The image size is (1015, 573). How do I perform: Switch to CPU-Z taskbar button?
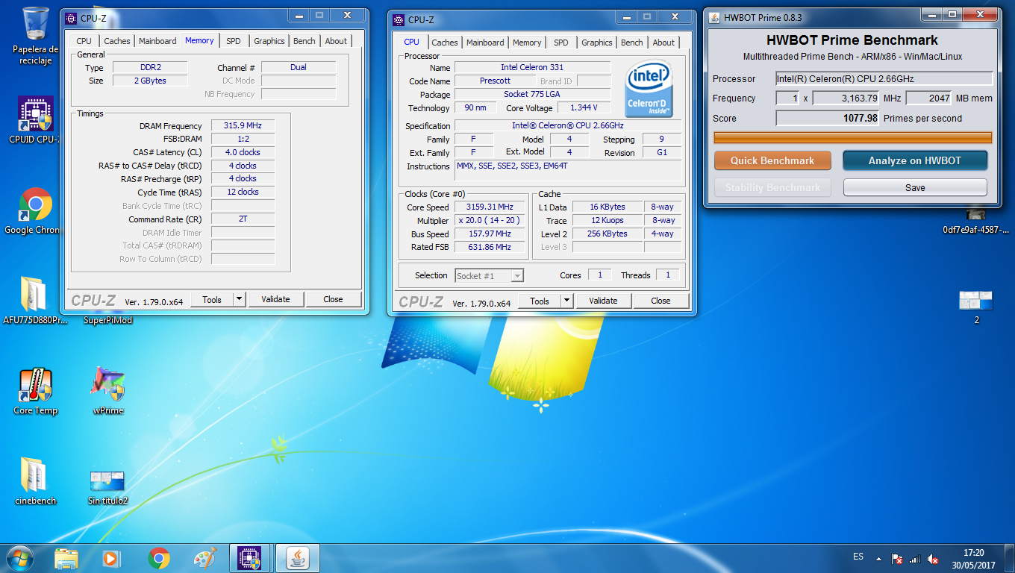[249, 557]
